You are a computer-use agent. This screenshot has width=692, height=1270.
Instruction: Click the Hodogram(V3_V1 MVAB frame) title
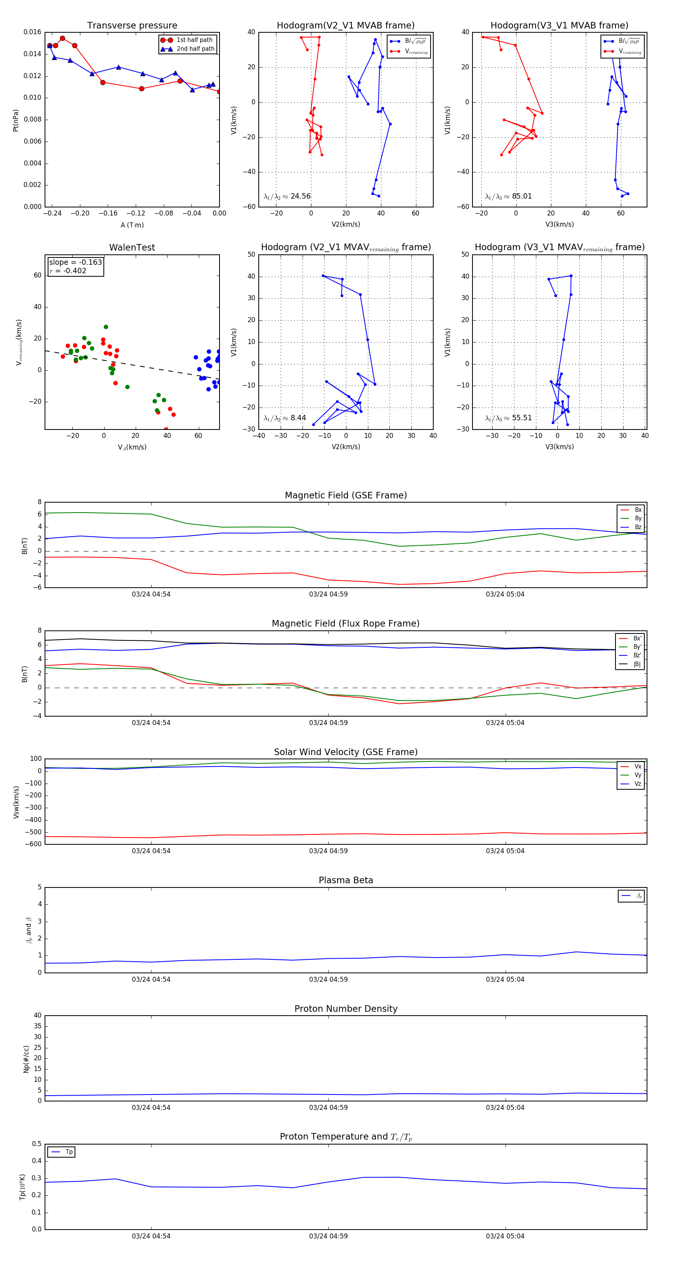(x=559, y=26)
